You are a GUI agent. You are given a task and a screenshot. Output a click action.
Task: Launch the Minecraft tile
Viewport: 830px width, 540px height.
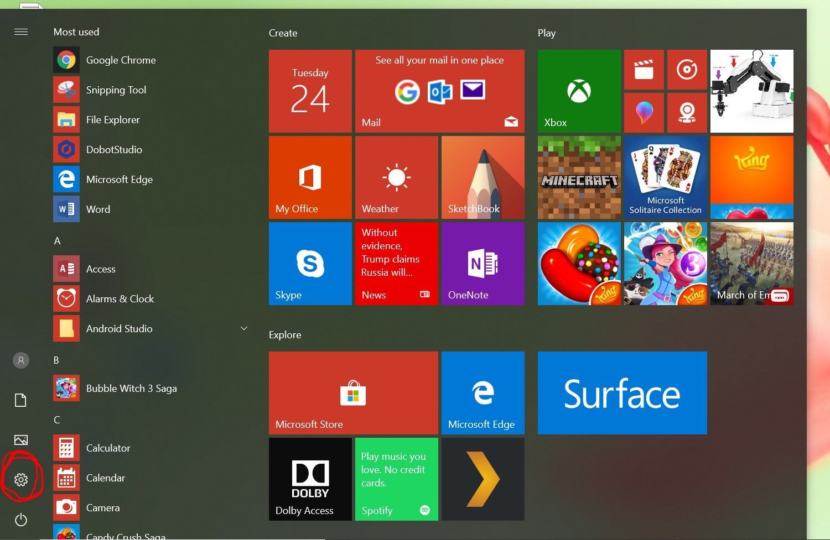579,177
